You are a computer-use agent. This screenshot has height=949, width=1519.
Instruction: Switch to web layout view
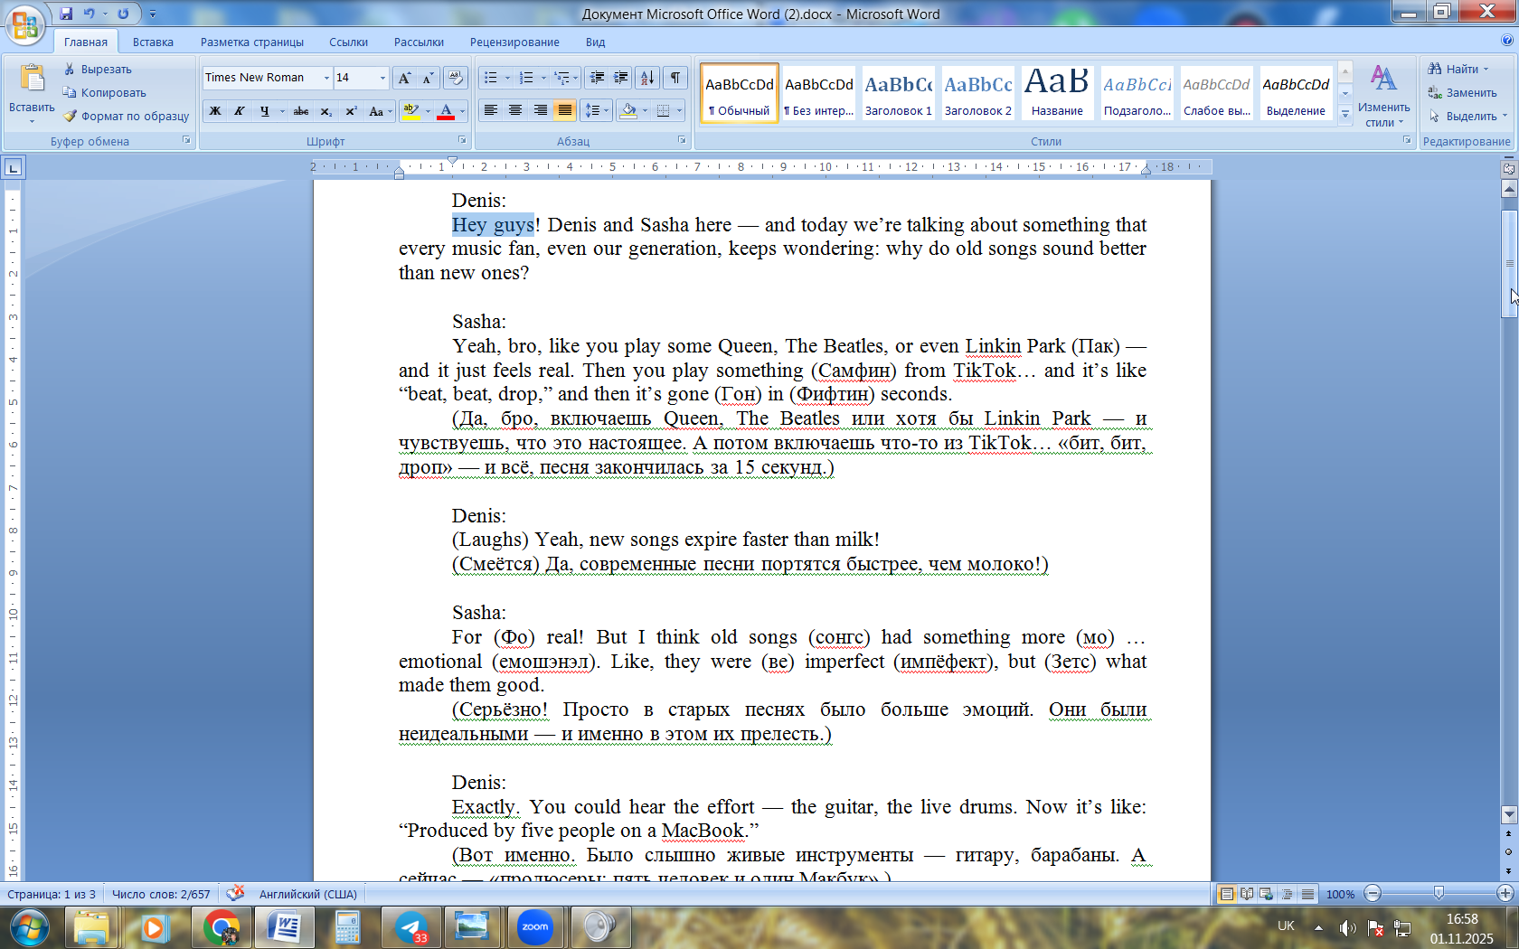(1267, 894)
